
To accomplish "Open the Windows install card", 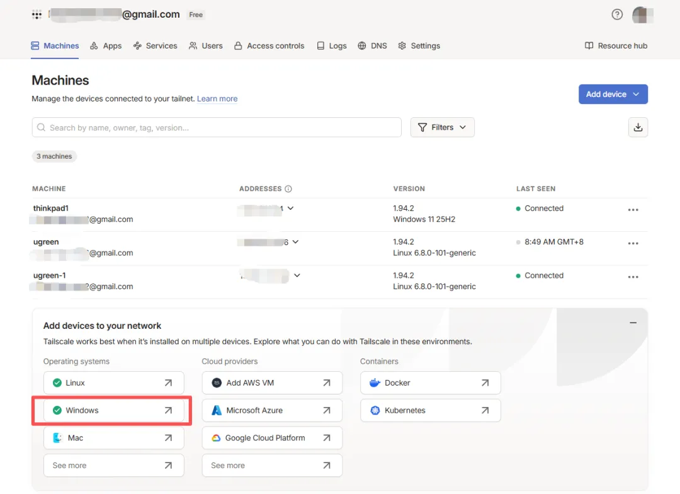I will pyautogui.click(x=113, y=410).
